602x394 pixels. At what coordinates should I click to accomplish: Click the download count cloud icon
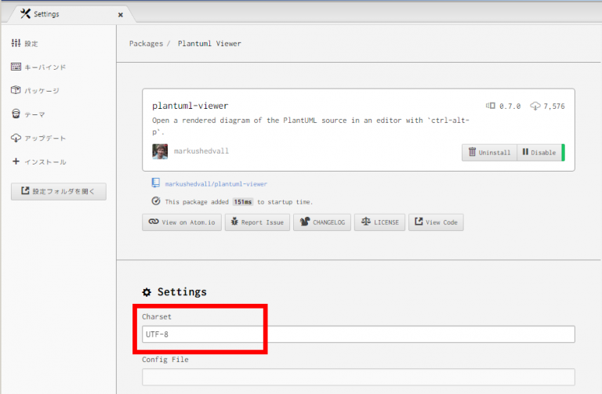coord(535,106)
